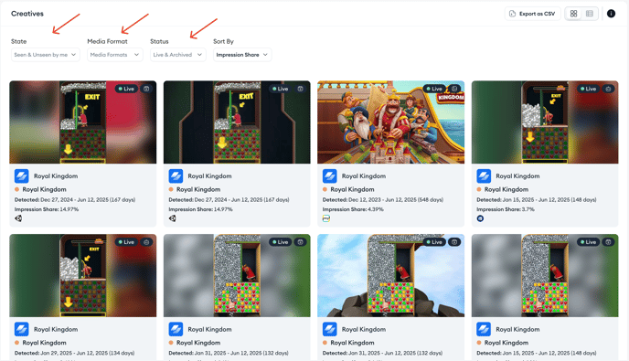
Task: Save the sky and rocks tower creative
Action: (x=454, y=242)
